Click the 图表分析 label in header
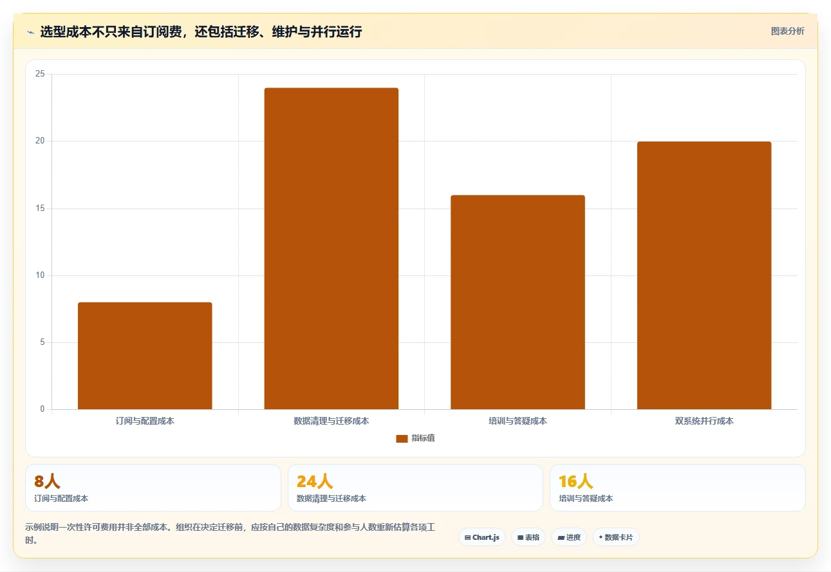831x572 pixels. [787, 31]
